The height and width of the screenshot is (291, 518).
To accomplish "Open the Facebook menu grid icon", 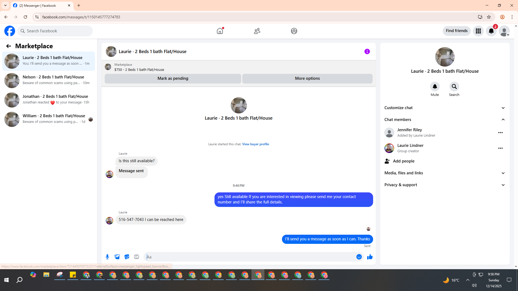I will point(478,31).
